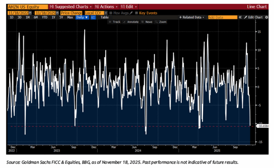Enable the Mov Avgs checkbox
Image resolution: width=274 pixels, height=168 pixels.
tap(111, 13)
